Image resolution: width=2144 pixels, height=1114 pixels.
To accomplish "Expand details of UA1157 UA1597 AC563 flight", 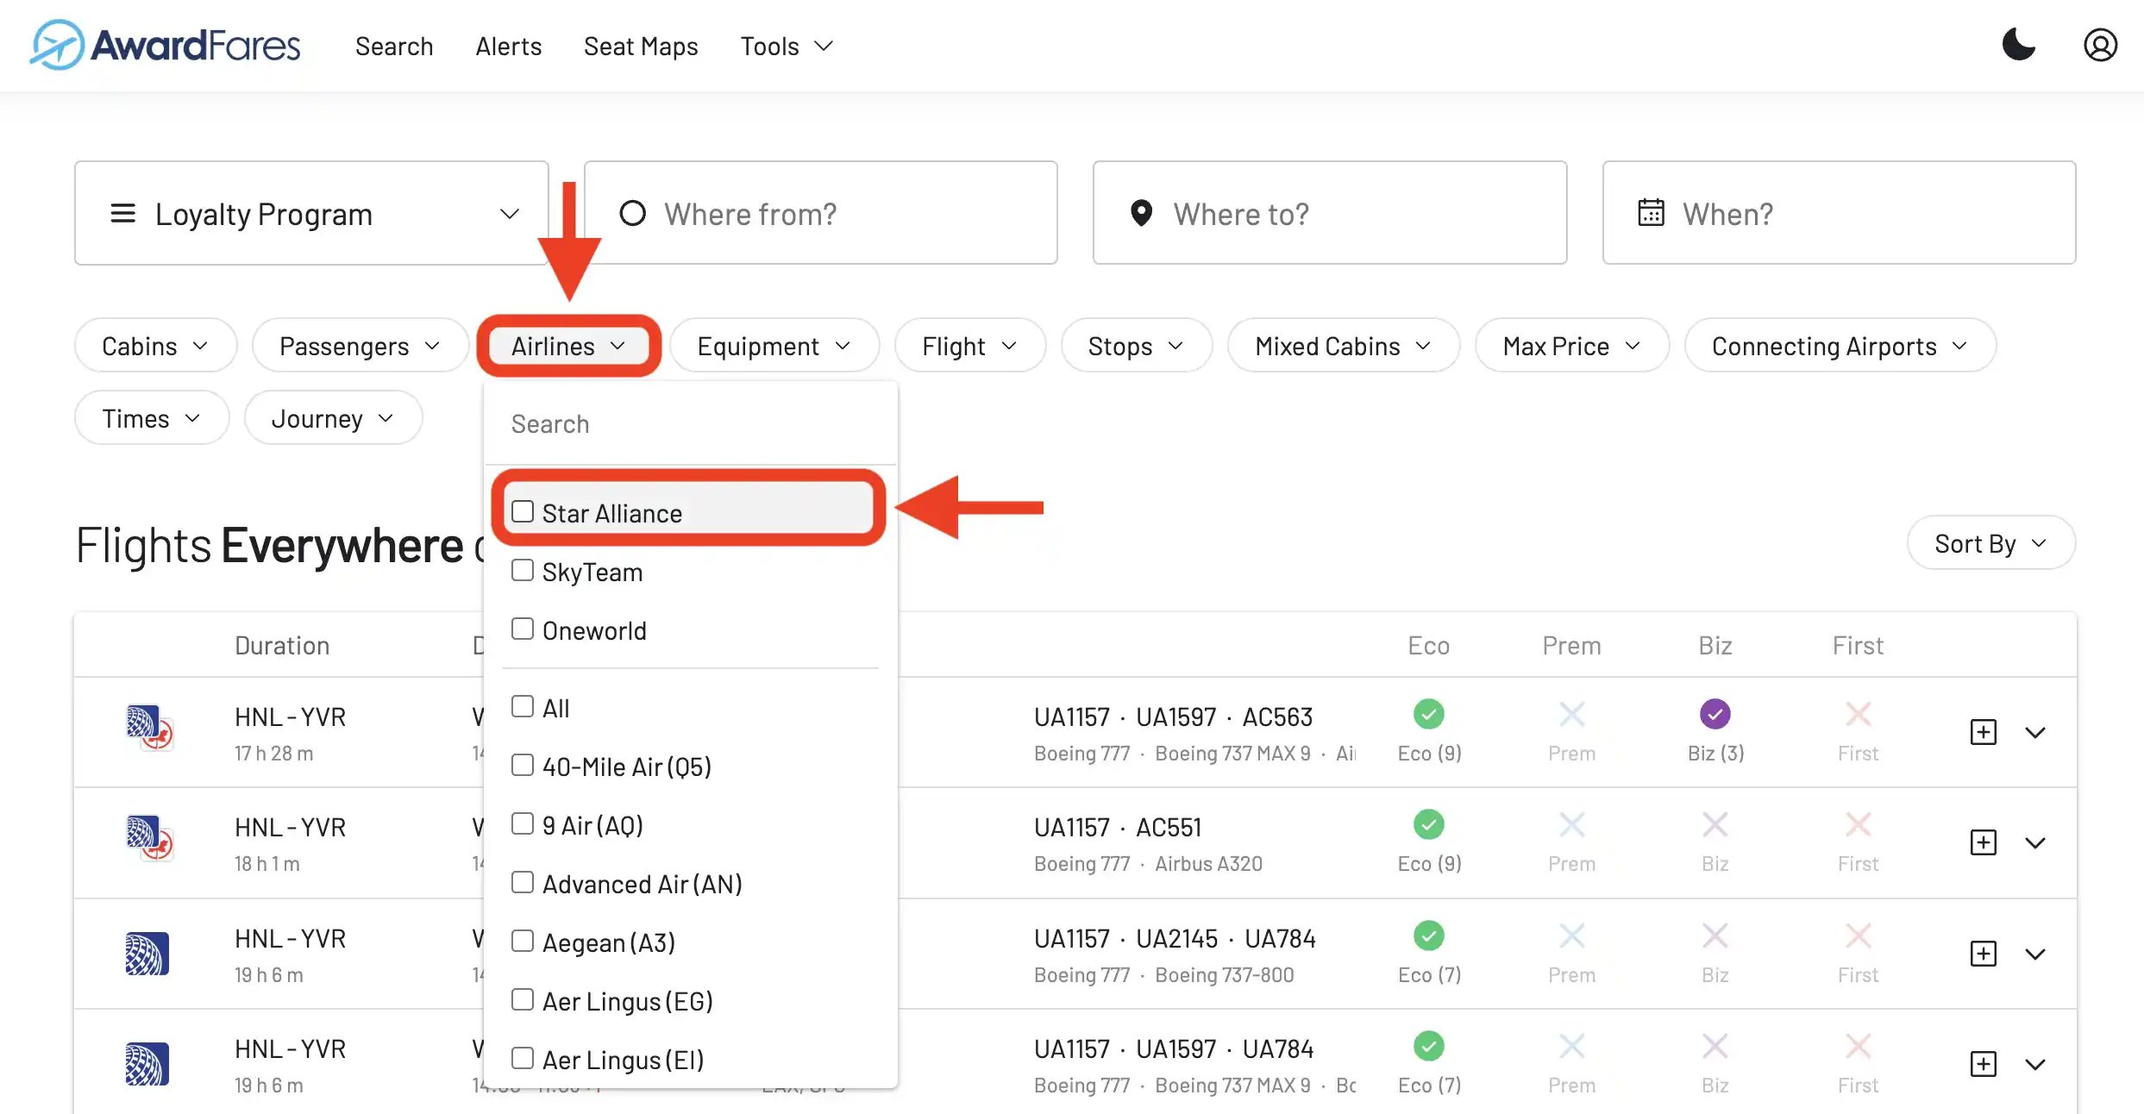I will (x=2035, y=733).
